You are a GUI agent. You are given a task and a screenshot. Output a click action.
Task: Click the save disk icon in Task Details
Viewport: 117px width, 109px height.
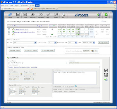click(106, 70)
